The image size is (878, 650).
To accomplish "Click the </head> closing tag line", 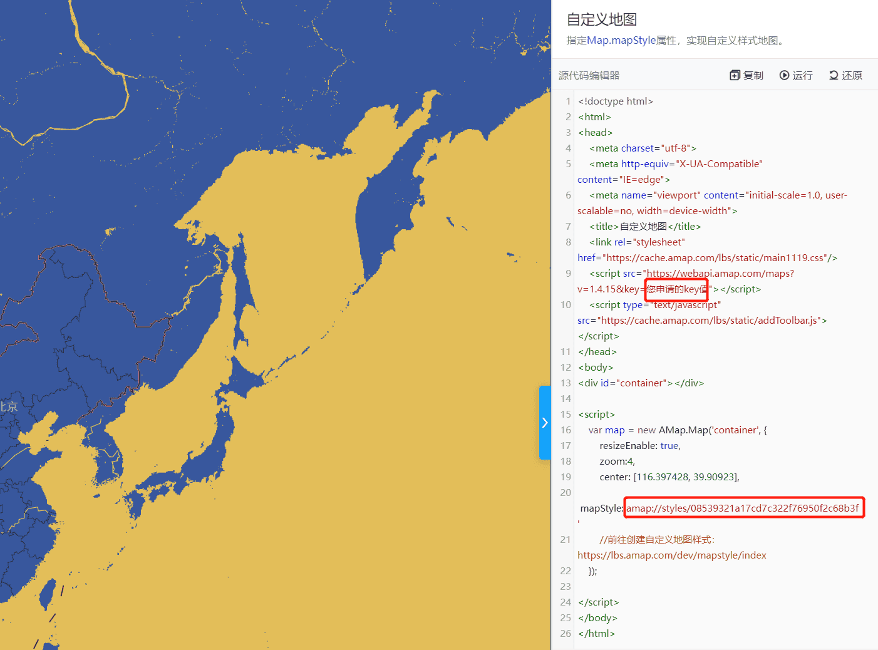I will pyautogui.click(x=597, y=351).
